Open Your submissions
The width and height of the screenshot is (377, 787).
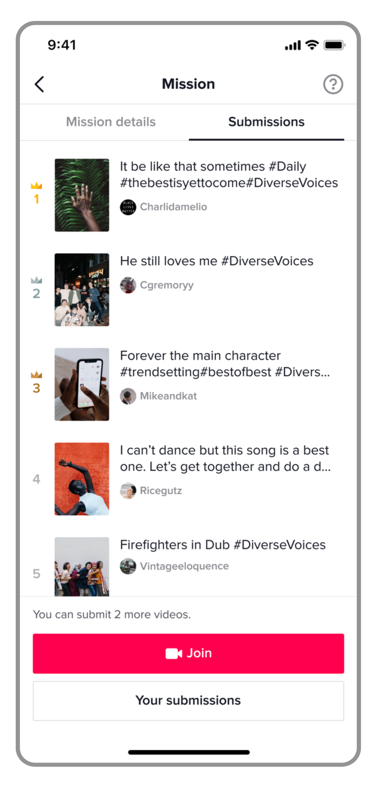[x=188, y=701]
